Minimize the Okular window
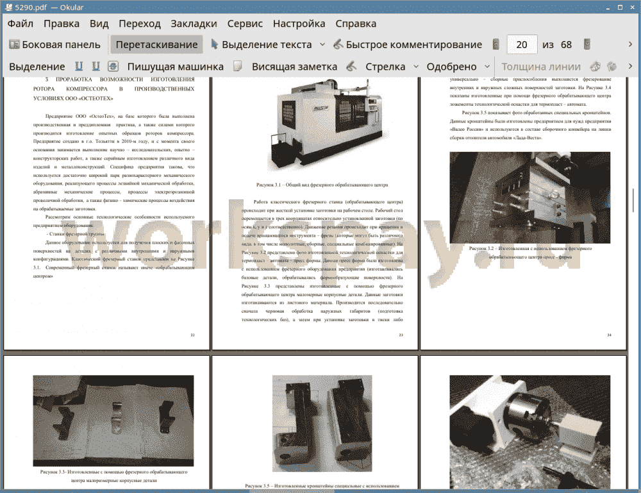 click(x=608, y=7)
